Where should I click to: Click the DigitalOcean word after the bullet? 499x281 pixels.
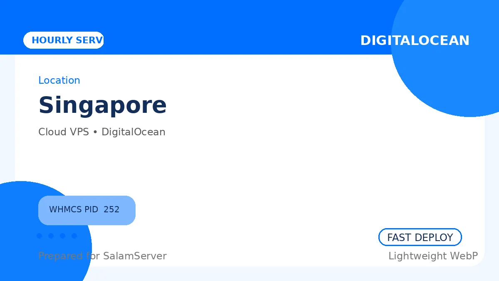tap(133, 132)
